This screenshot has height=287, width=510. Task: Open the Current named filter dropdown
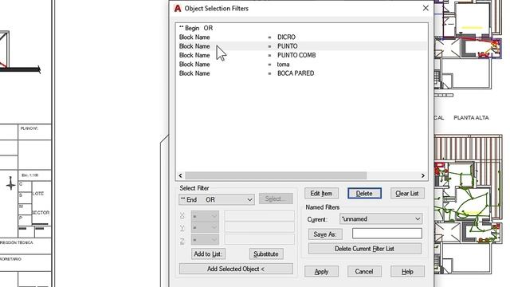[381, 219]
